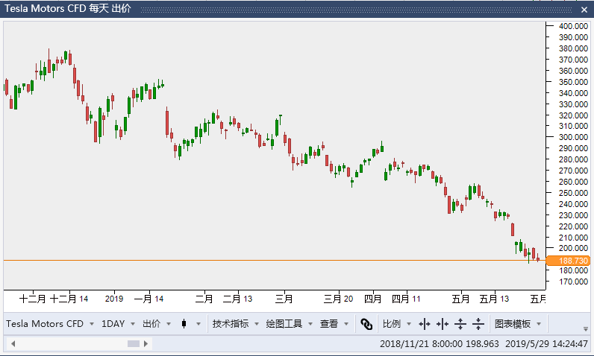Click the horizontal compress scale icon
594x356 pixels.
(443, 324)
